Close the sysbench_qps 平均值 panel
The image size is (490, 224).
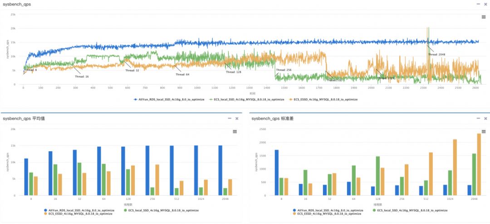[236, 118]
